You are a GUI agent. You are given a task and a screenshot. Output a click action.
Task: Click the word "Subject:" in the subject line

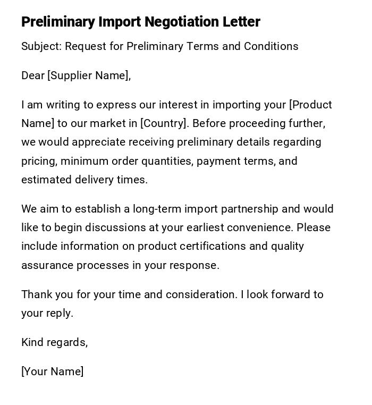(41, 46)
